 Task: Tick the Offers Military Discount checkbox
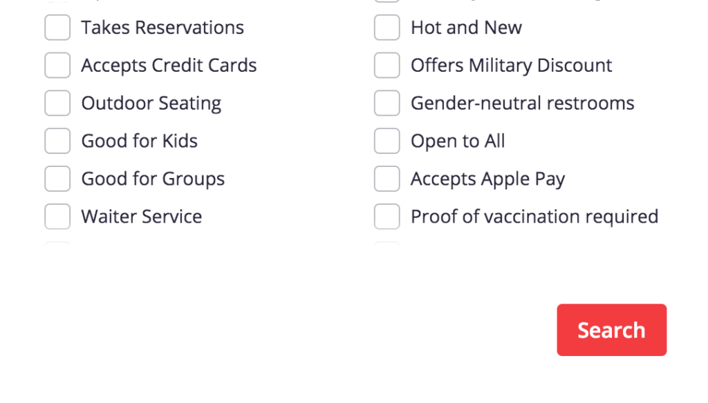[x=387, y=66]
